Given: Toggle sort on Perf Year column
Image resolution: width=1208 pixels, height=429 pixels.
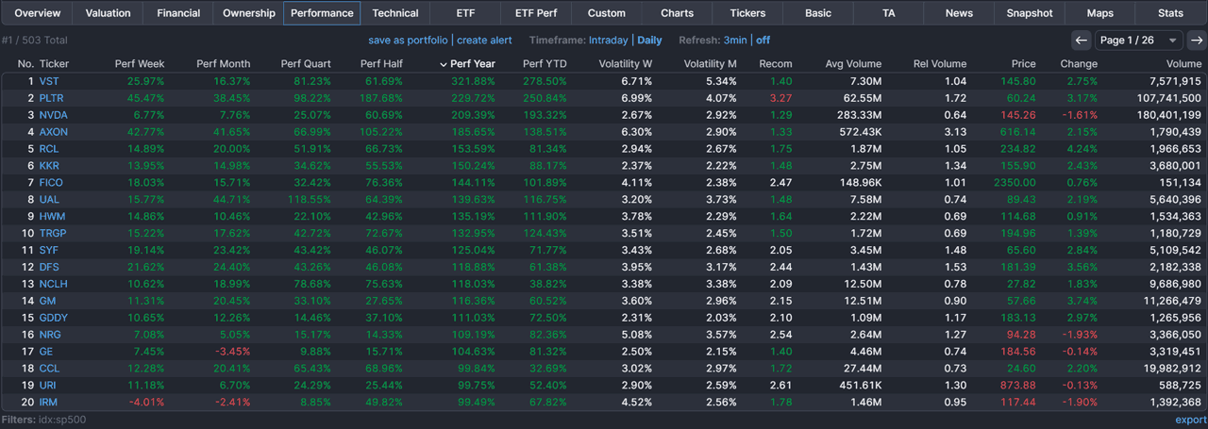Looking at the screenshot, I should (473, 64).
